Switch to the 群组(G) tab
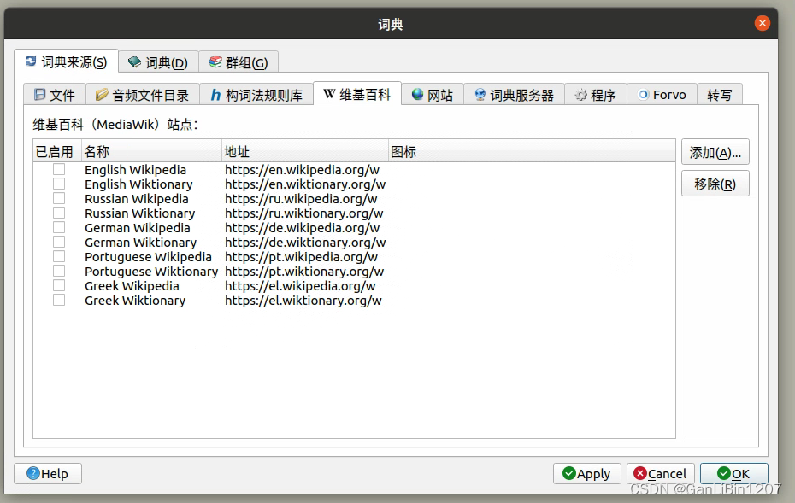Image resolution: width=795 pixels, height=503 pixels. [238, 62]
